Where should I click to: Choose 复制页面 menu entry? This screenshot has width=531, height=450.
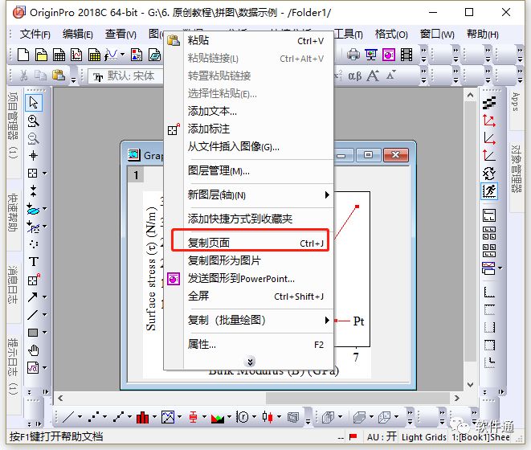point(250,243)
